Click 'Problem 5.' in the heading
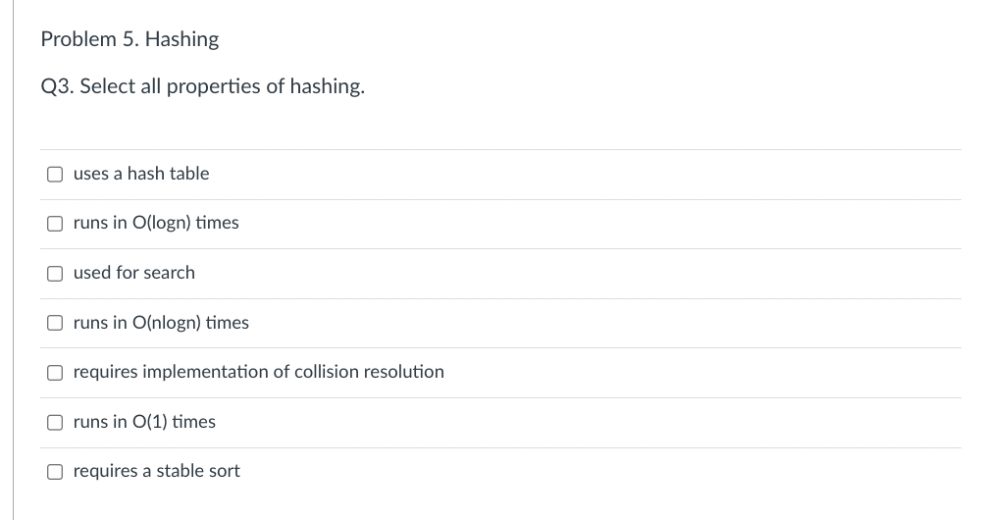This screenshot has height=520, width=983. coord(88,39)
